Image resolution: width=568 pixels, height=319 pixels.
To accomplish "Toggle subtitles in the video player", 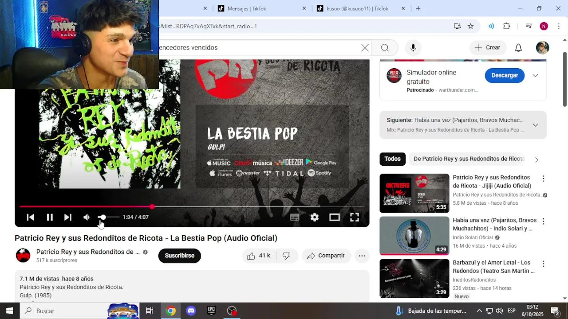I will (295, 217).
